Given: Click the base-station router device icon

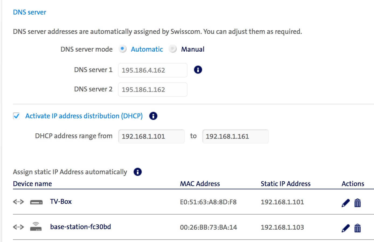Looking at the screenshot, I should [x=36, y=227].
